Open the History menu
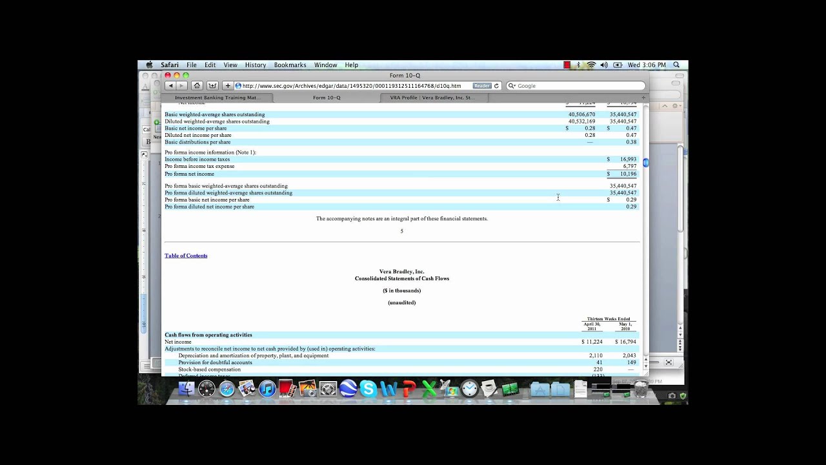This screenshot has height=465, width=826. pos(256,65)
